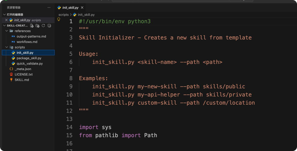Click the lightbulb code action icon

click(x=59, y=19)
